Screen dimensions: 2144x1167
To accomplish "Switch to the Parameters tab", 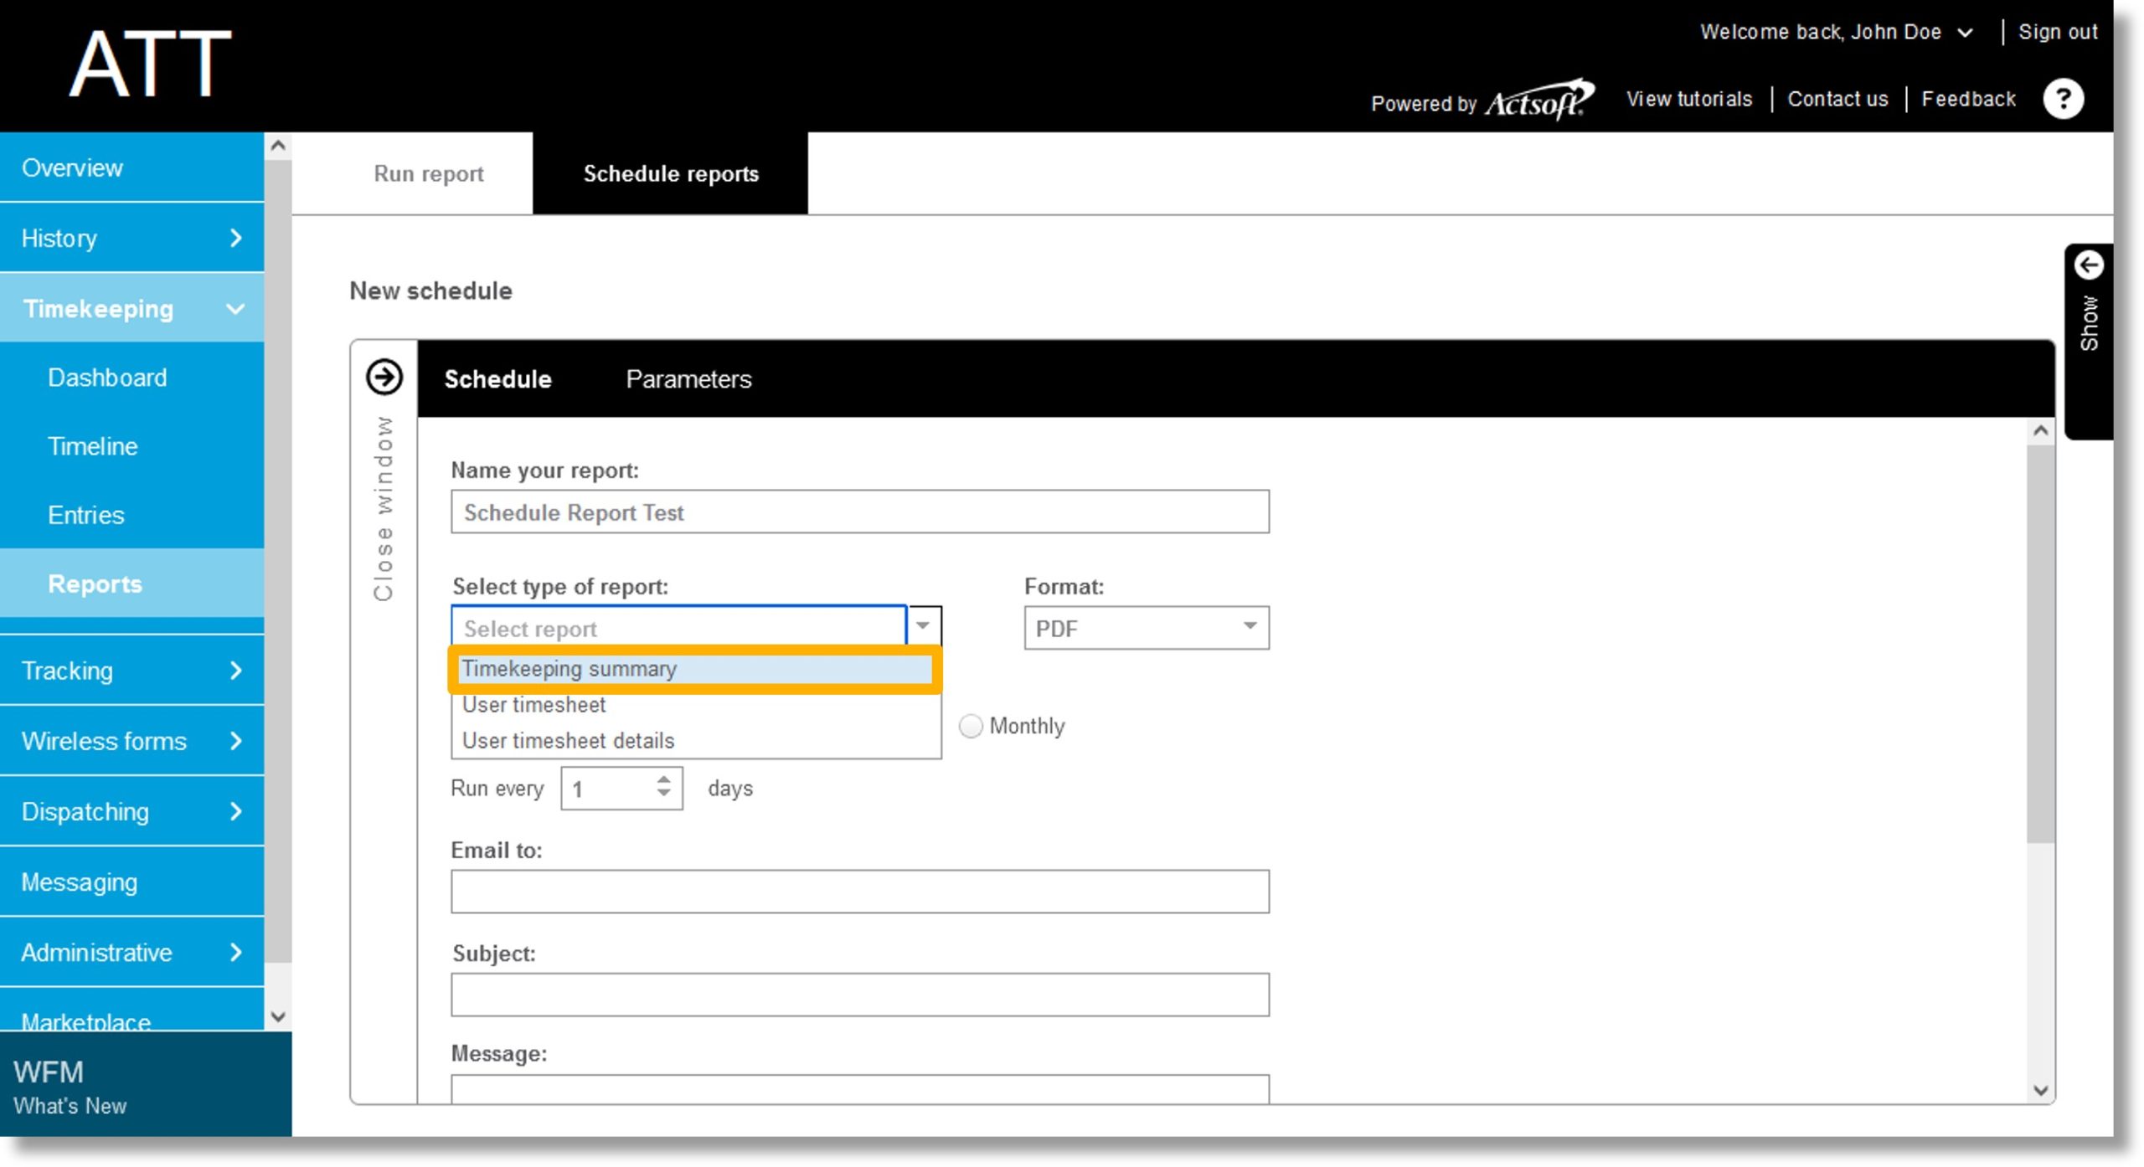I will pyautogui.click(x=688, y=379).
